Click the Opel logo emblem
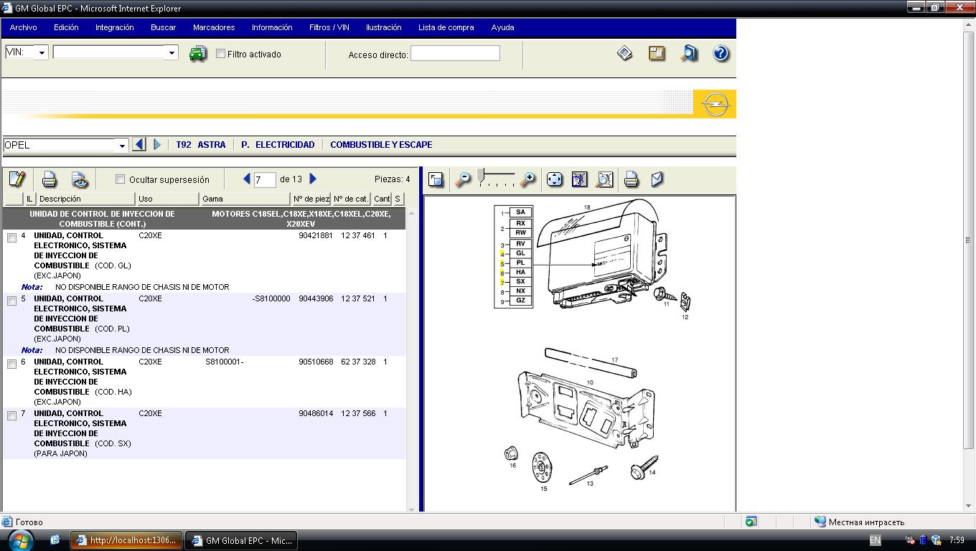This screenshot has height=551, width=976. pos(715,104)
